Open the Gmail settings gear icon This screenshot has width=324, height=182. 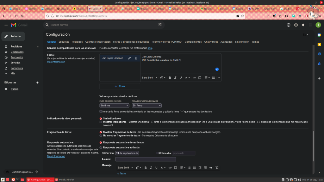tap(296, 25)
